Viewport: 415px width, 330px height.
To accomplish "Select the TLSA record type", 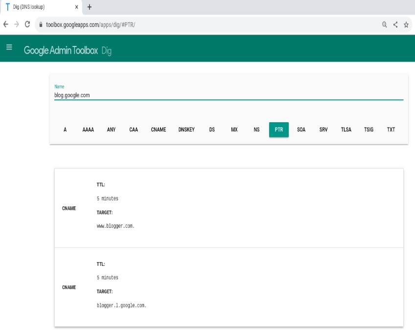I will 346,130.
